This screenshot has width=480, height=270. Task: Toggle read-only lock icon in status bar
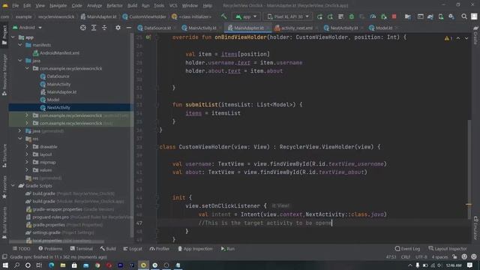coord(454,256)
